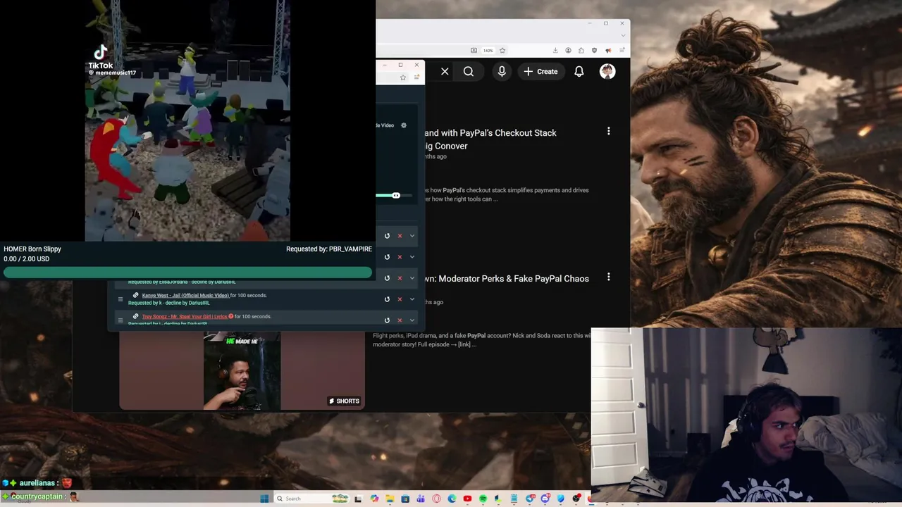Open the browser extensions icon
Viewport: 902px width, 507px height.
tap(581, 50)
